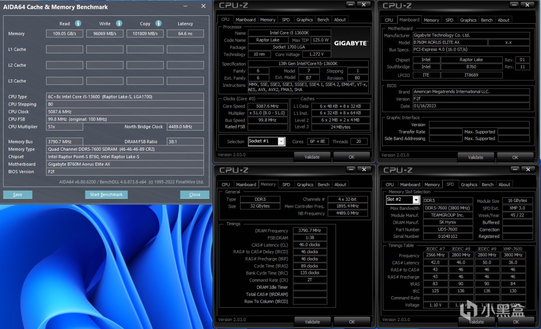The height and width of the screenshot is (329, 541).
Task: Open Bench tab in the Processor CPU-Z window
Action: (323, 20)
